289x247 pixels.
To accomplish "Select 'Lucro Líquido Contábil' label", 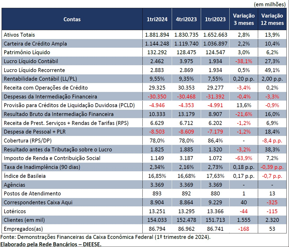I will (31, 61).
